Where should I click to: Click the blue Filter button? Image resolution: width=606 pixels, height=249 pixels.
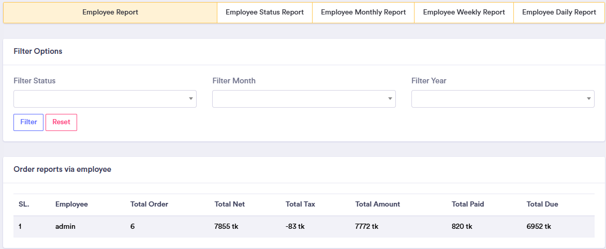pos(28,122)
